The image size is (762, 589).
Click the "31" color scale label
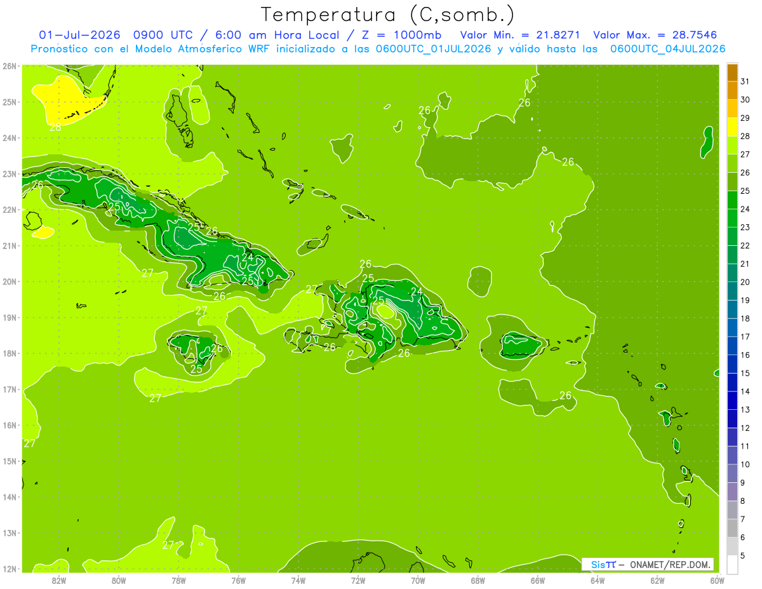click(745, 81)
